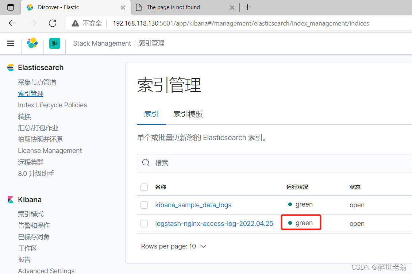
Task: Click the browser address bar URL
Action: click(x=241, y=23)
